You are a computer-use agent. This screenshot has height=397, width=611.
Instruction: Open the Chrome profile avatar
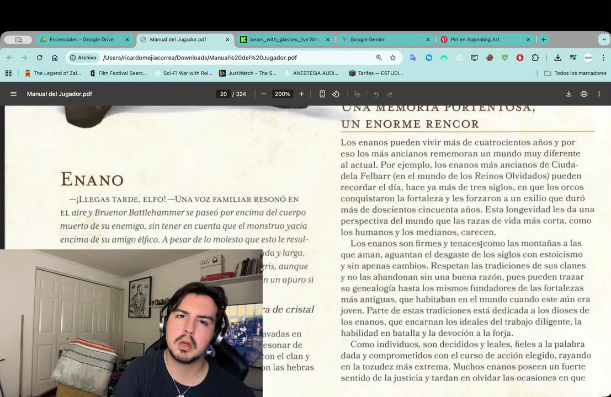[x=588, y=57]
